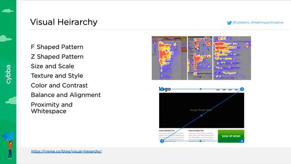Open the visme.co visual-hierarchy blog link
This screenshot has height=164, width=291.
pos(66,151)
